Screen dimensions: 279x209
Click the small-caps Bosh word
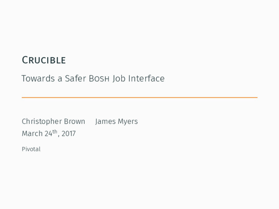click(x=99, y=79)
